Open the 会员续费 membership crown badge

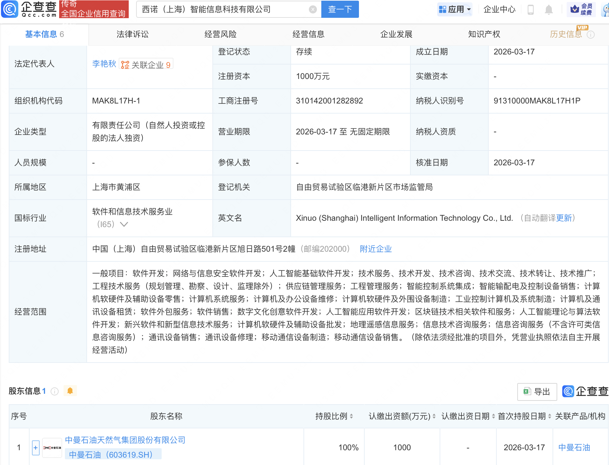581,9
